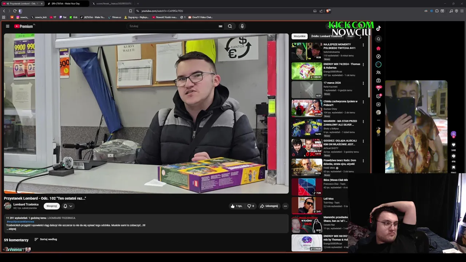The height and width of the screenshot is (262, 466).
Task: Open TikTok Friends icon
Action: pos(379,72)
